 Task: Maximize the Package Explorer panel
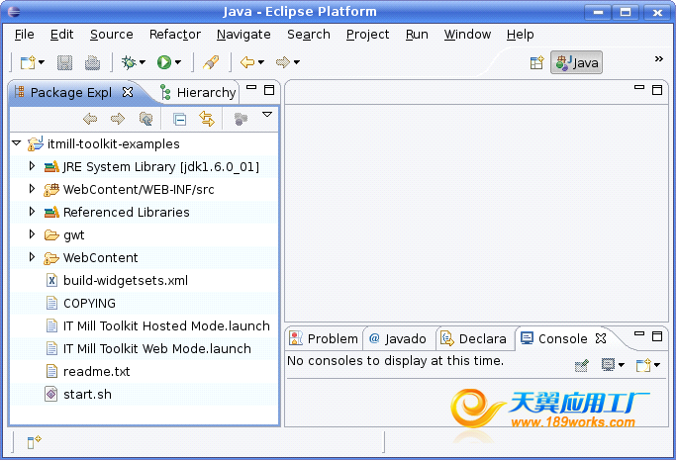point(269,90)
